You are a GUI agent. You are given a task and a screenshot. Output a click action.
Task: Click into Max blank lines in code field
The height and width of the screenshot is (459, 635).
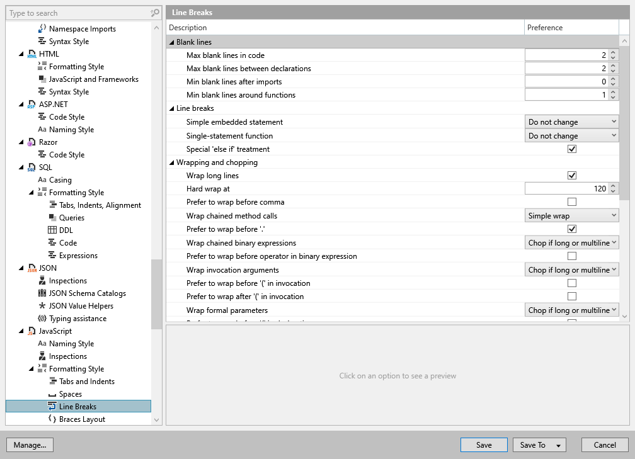566,55
